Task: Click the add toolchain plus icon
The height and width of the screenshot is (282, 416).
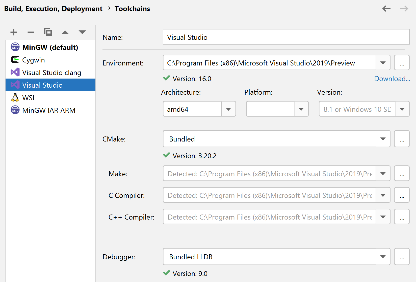Action: pyautogui.click(x=14, y=32)
